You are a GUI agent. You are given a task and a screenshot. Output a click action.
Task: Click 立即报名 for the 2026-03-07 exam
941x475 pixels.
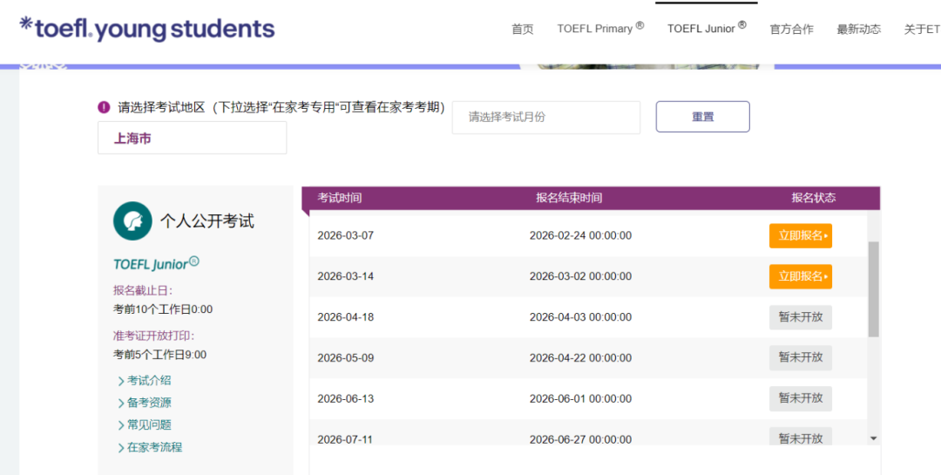801,235
